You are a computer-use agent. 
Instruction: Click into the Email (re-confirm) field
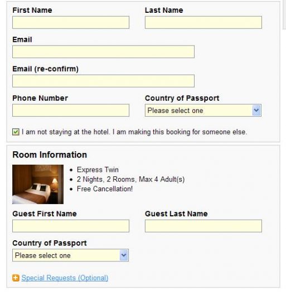tap(104, 81)
